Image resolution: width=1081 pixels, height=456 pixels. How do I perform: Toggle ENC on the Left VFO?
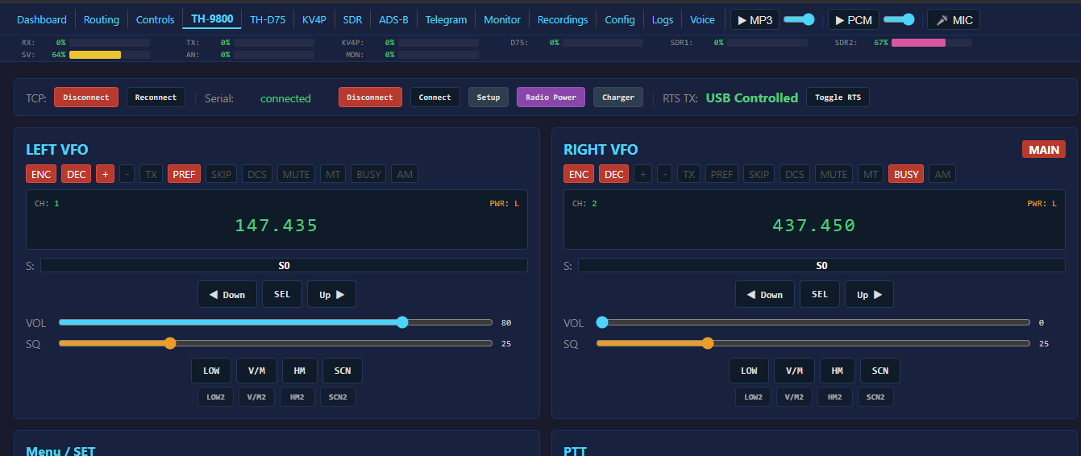pyautogui.click(x=41, y=174)
